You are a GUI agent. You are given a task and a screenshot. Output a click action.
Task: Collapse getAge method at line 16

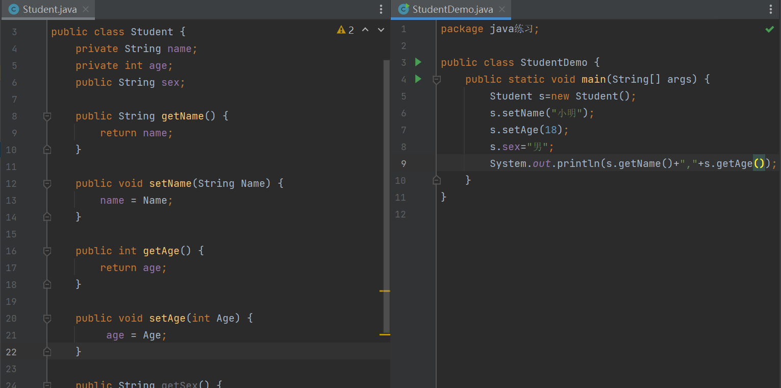47,251
